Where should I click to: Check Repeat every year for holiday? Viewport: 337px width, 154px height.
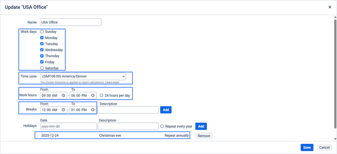(162, 126)
